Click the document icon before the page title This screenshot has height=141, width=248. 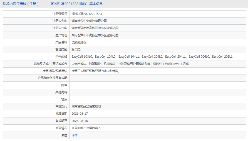4,4
